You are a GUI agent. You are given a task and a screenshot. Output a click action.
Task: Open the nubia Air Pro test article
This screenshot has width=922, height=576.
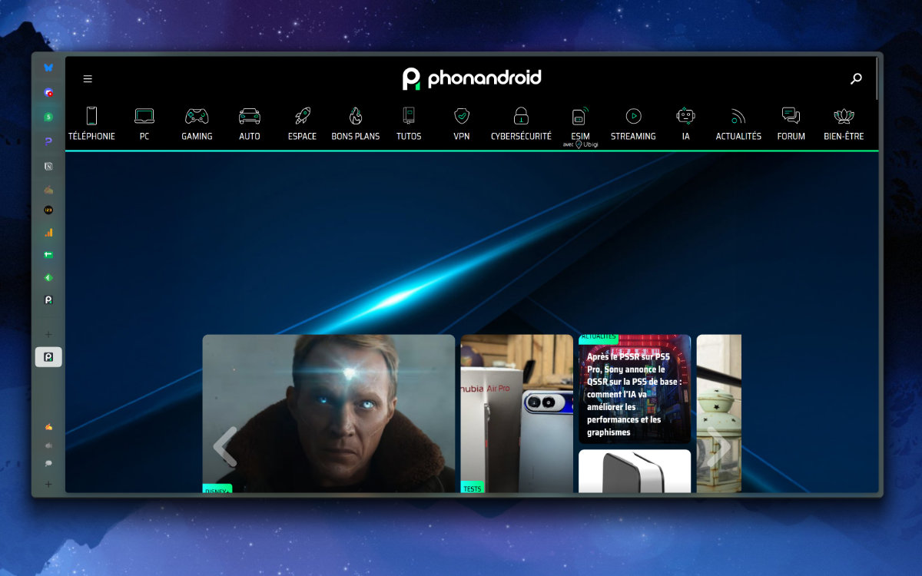517,413
